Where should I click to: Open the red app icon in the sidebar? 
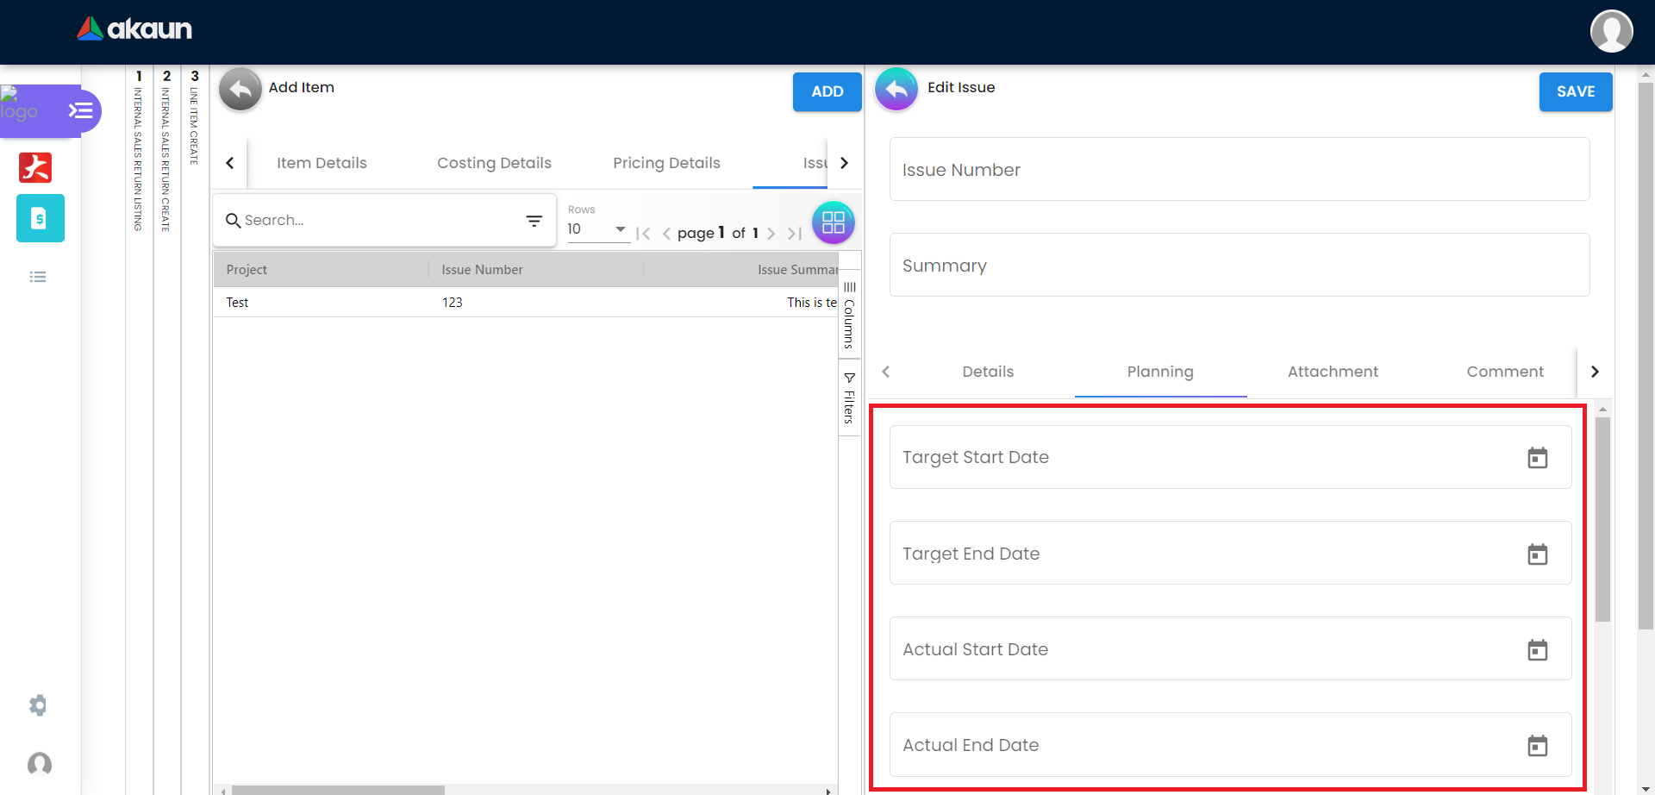(35, 167)
